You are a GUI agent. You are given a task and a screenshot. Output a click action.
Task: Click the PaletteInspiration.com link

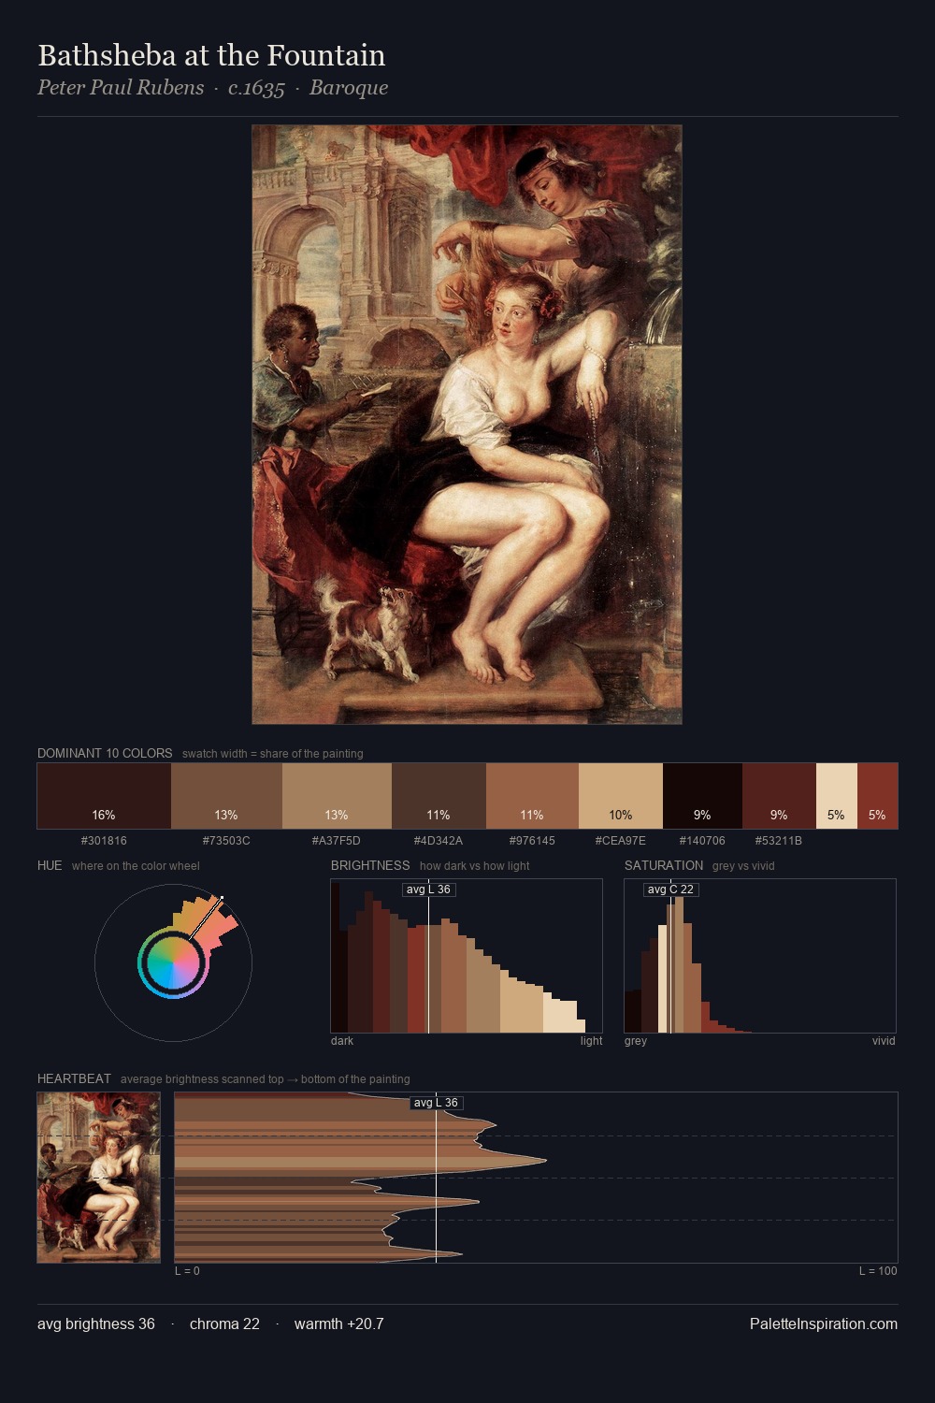pos(824,1323)
